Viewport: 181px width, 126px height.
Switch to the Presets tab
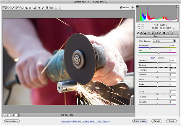coord(168,33)
